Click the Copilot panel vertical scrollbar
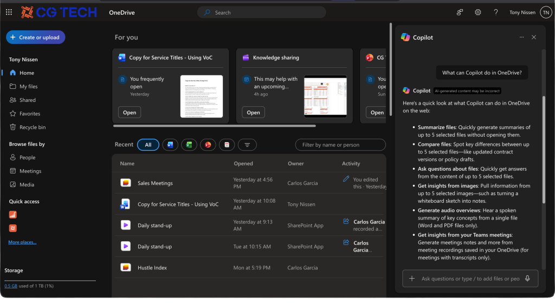This screenshot has width=555, height=303. pyautogui.click(x=544, y=150)
